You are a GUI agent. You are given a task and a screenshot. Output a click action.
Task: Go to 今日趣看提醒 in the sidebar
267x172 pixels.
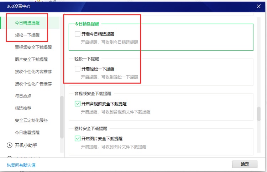27,133
